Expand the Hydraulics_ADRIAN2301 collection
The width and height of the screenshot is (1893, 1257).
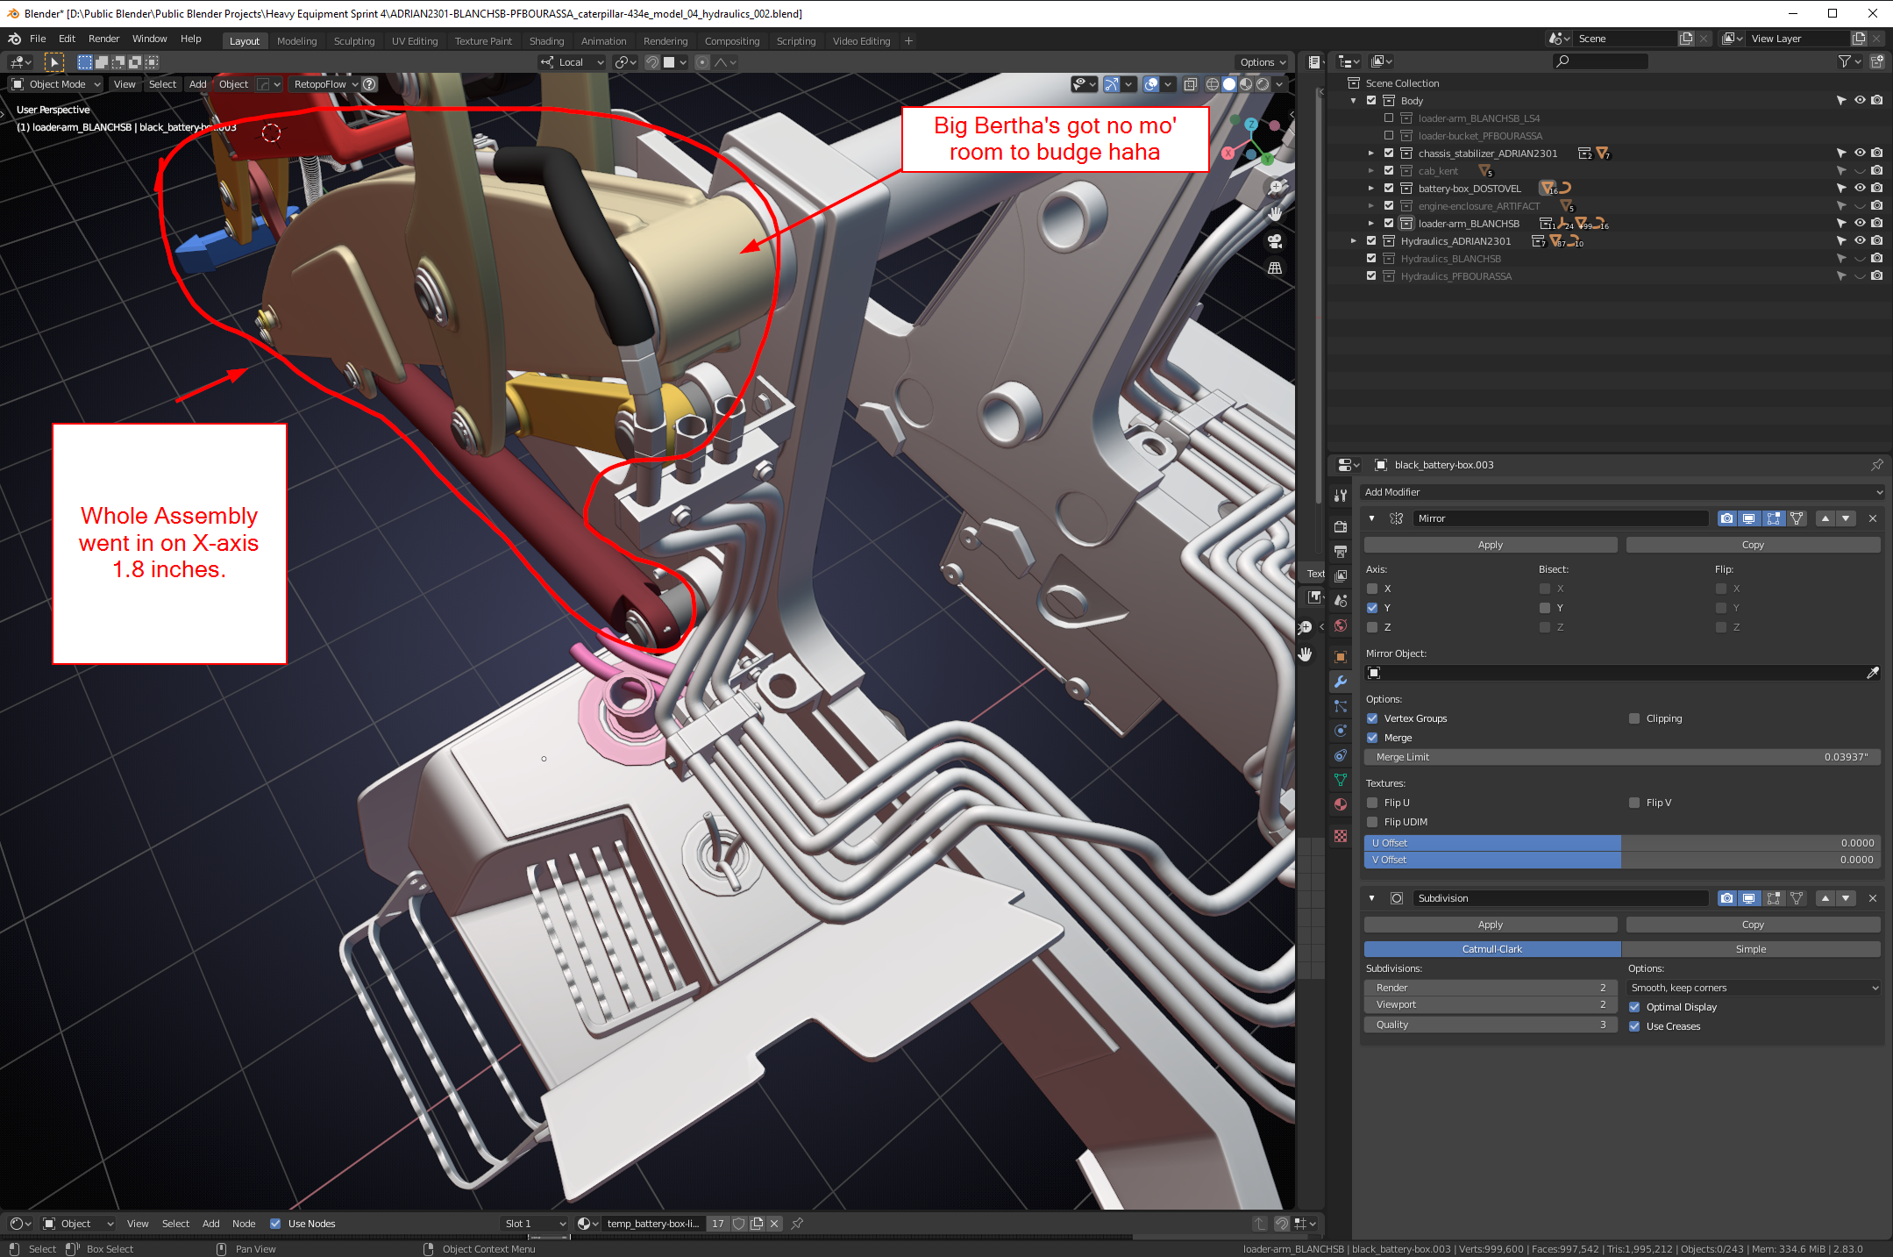click(1354, 241)
